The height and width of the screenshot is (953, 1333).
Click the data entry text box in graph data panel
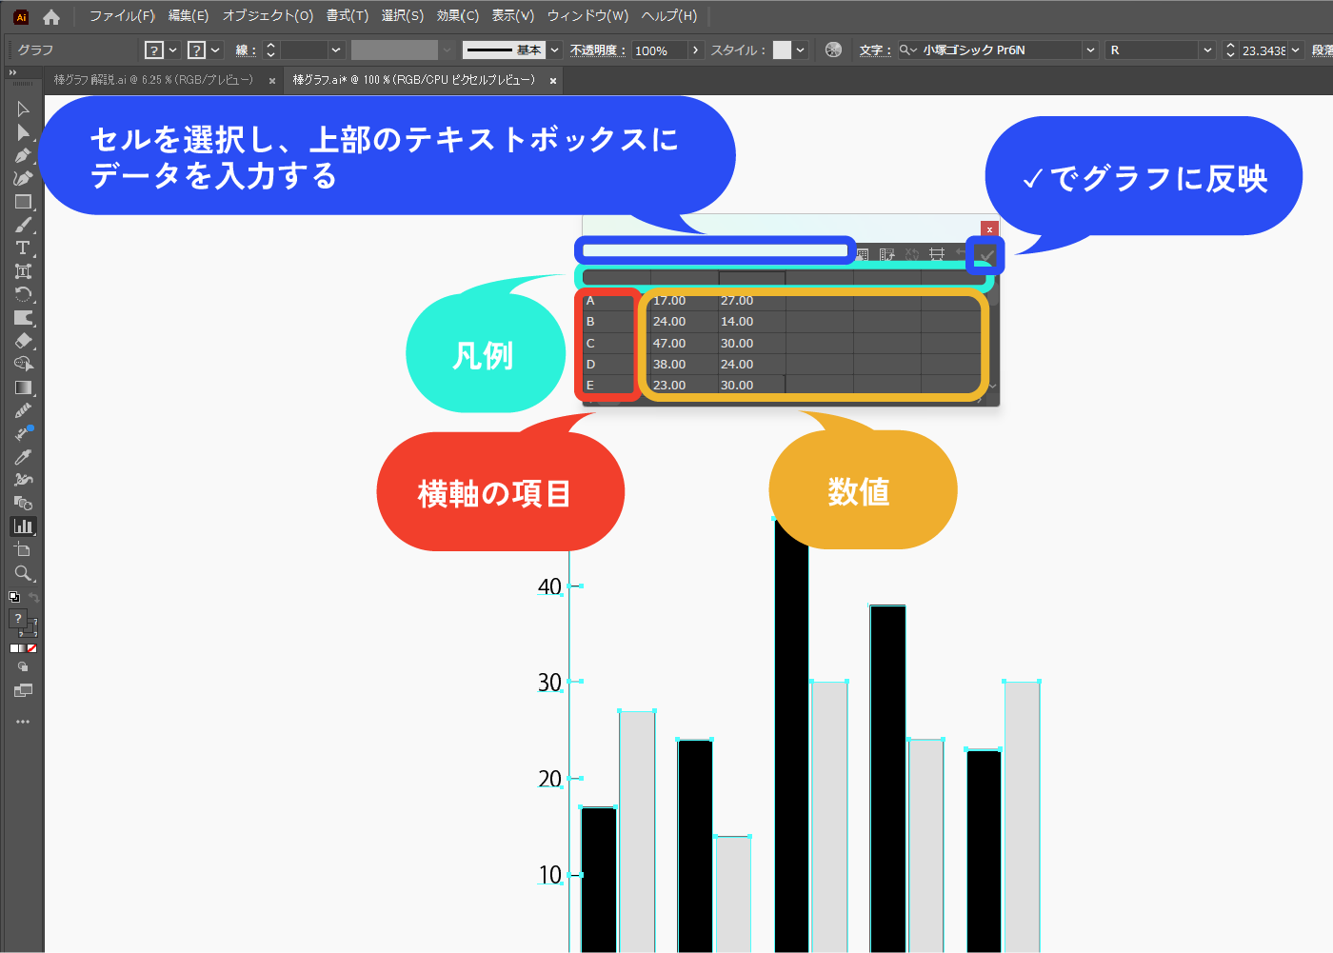point(715,251)
